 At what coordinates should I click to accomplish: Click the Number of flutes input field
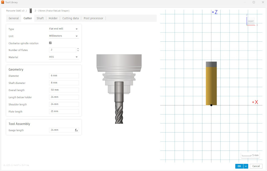[x=62, y=50]
